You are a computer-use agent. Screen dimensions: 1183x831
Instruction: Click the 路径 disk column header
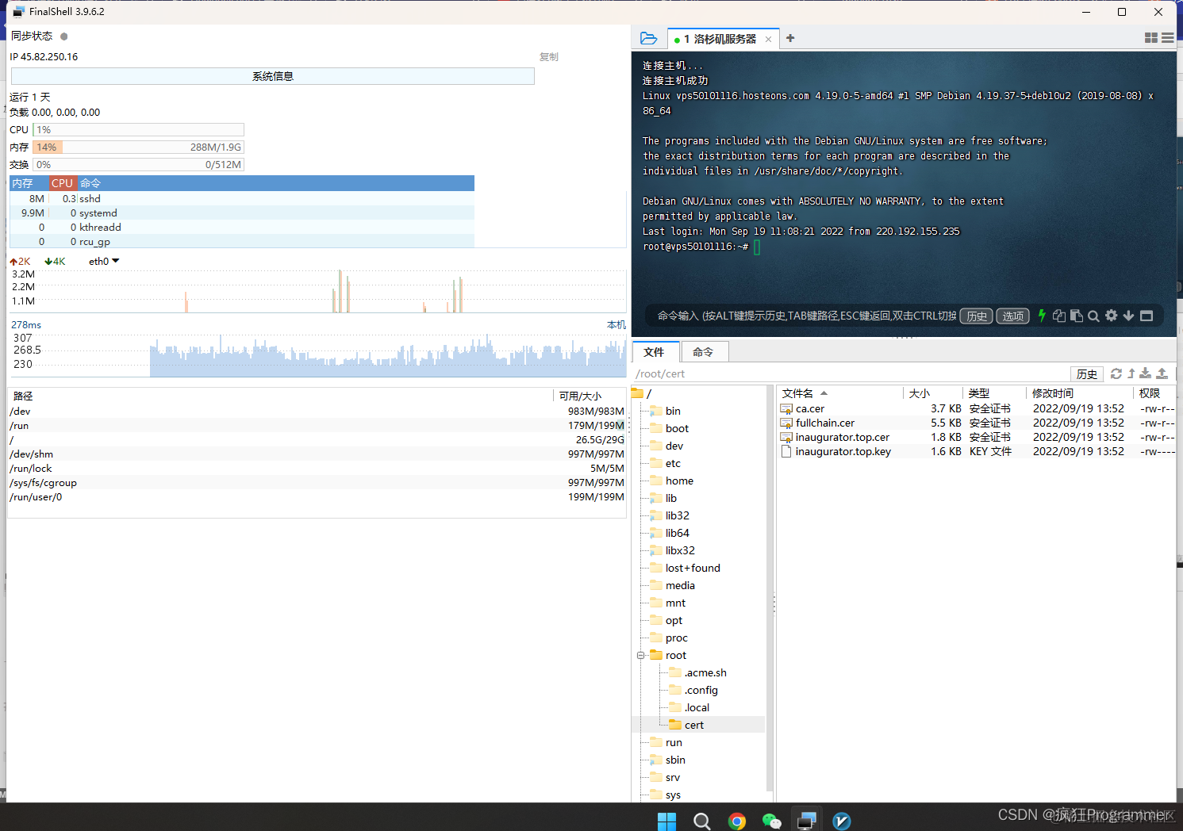[280, 396]
